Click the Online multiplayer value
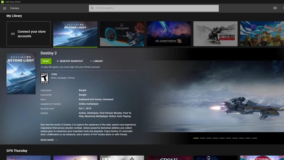The width and height of the screenshot is (284, 160). click(x=89, y=104)
